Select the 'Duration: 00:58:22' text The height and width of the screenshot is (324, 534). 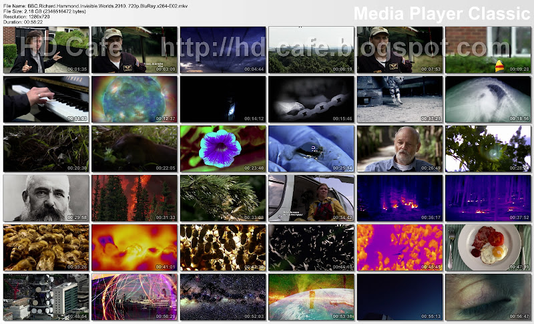coord(23,22)
